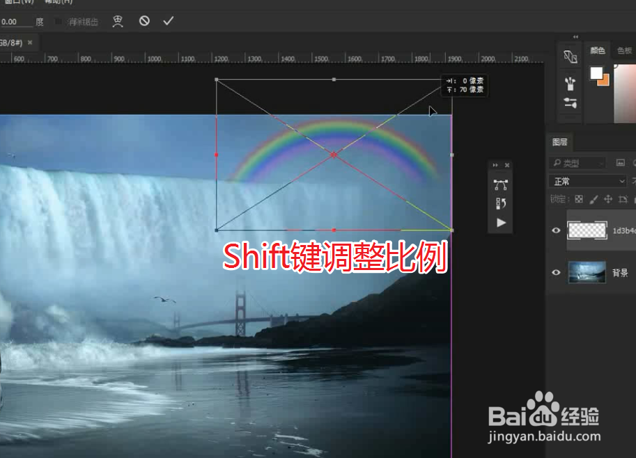The image size is (636, 458).
Task: Cancel the transform with the circle-slash icon
Action: pos(144,21)
